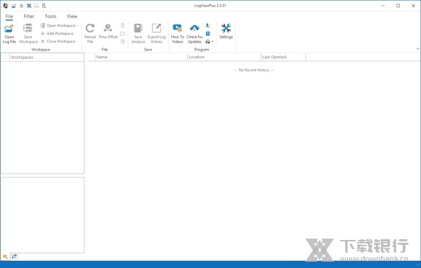Click the Location column header
The width and height of the screenshot is (421, 268).
224,57
